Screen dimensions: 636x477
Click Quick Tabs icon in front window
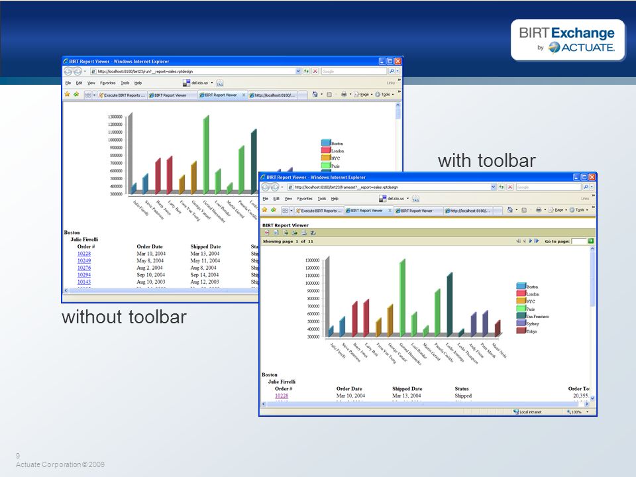point(285,211)
